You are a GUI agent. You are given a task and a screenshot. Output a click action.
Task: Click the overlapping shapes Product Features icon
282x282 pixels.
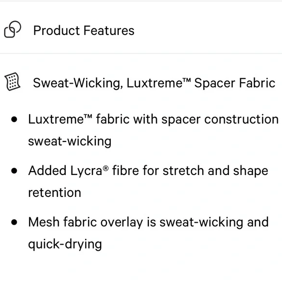tap(13, 29)
